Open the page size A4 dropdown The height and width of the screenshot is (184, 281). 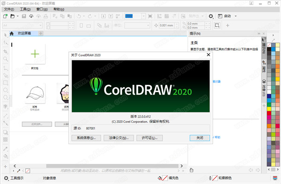click(x=41, y=25)
